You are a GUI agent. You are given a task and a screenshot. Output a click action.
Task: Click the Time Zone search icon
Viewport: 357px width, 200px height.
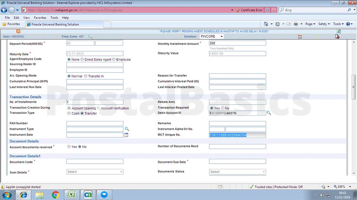point(90,37)
